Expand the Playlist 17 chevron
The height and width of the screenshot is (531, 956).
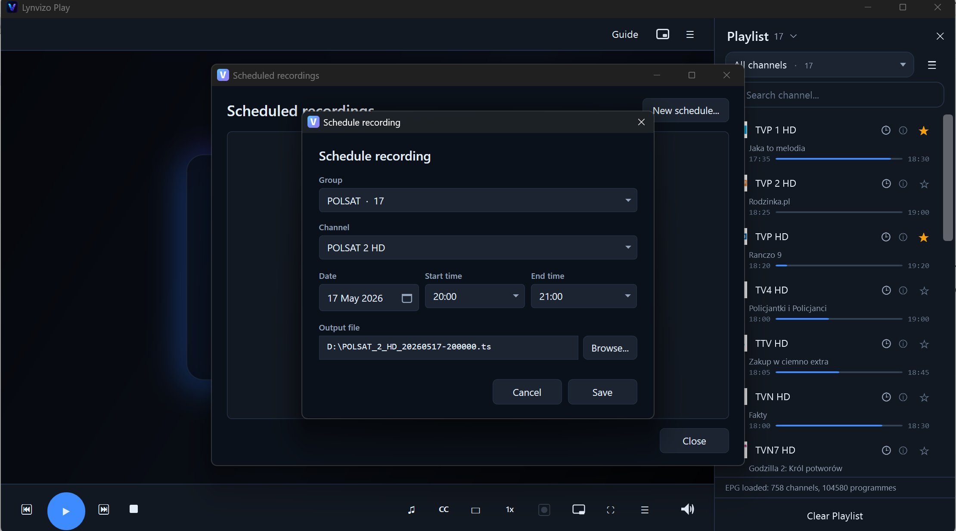coord(793,36)
